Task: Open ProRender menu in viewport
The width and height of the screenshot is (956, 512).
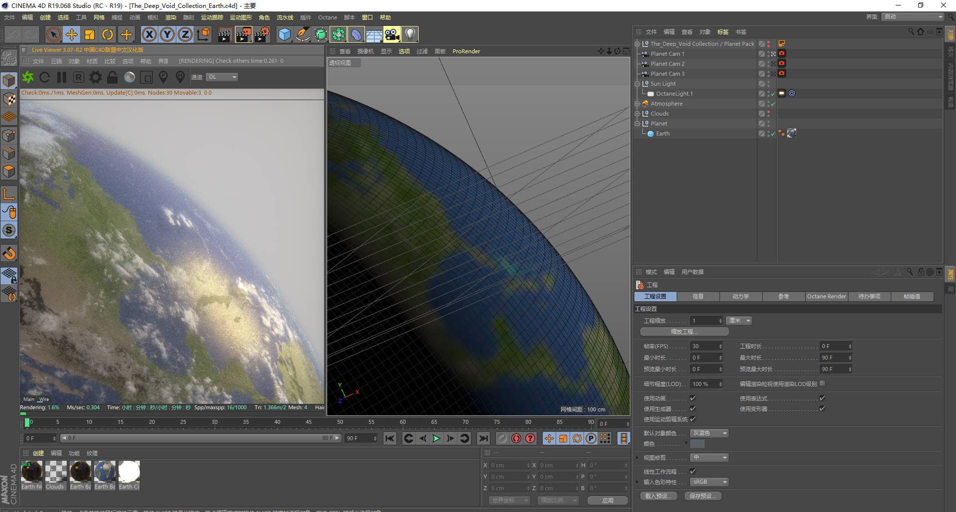Action: (466, 51)
